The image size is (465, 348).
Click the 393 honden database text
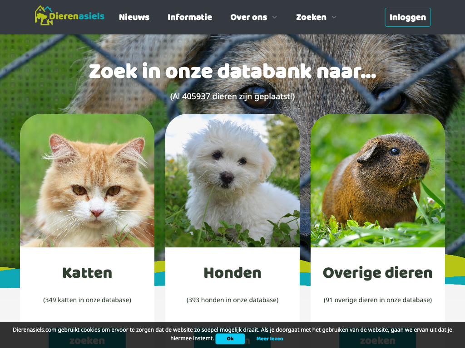pos(232,300)
